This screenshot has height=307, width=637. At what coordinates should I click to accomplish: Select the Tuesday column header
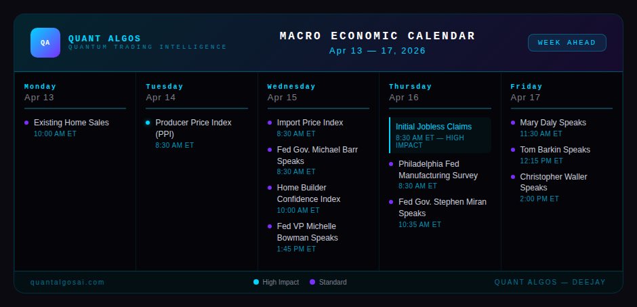click(165, 87)
